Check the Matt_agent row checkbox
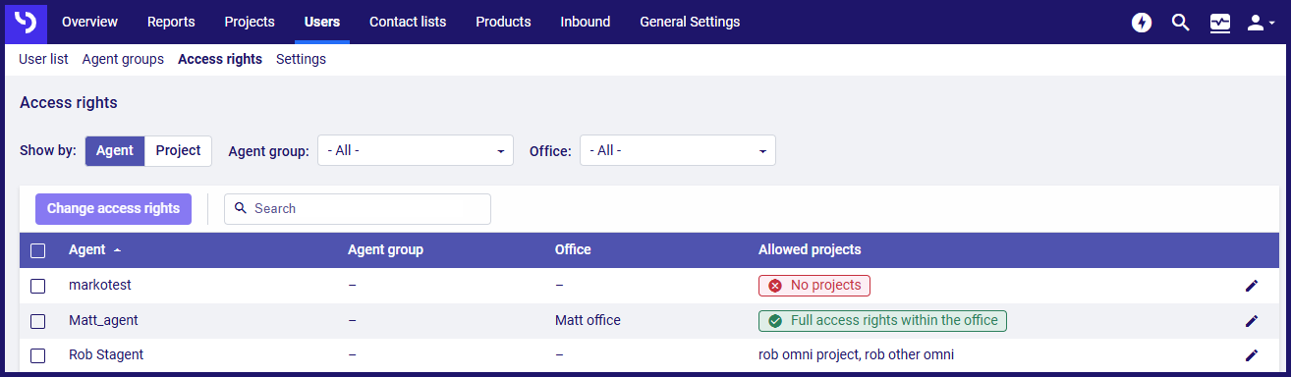The height and width of the screenshot is (377, 1291). [38, 321]
